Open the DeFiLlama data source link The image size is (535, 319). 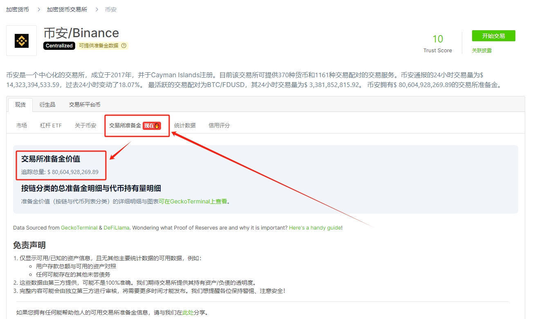coord(117,228)
